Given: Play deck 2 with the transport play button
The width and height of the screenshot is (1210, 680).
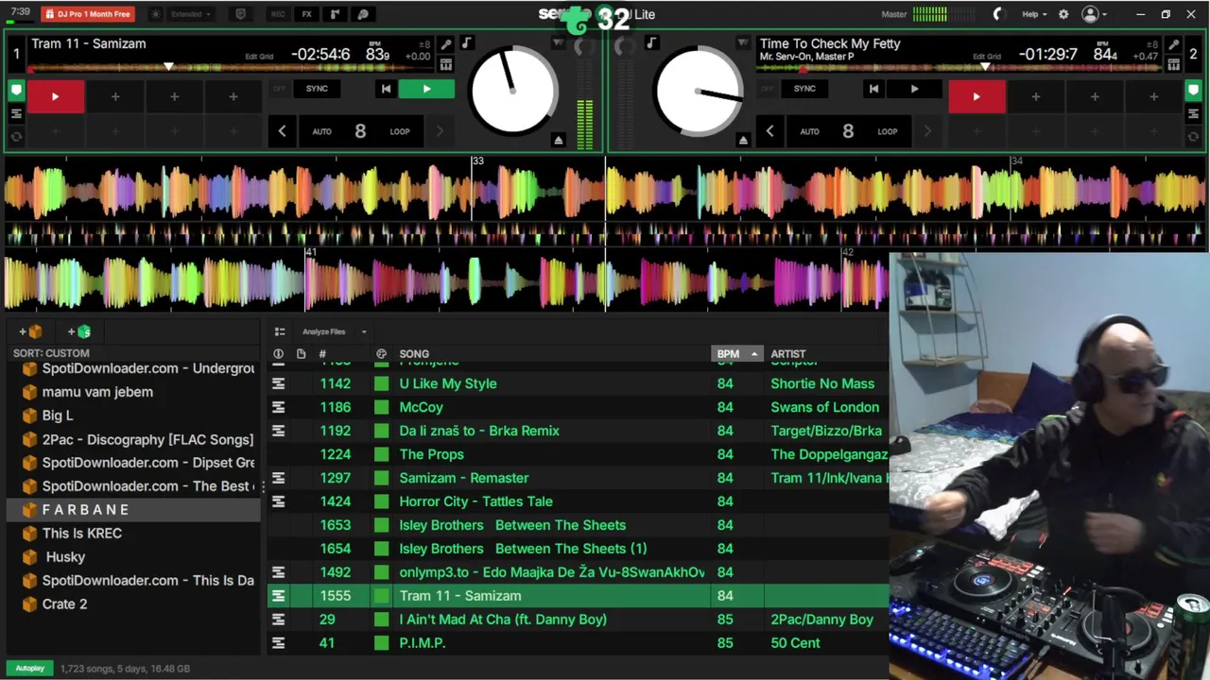Looking at the screenshot, I should 914,89.
